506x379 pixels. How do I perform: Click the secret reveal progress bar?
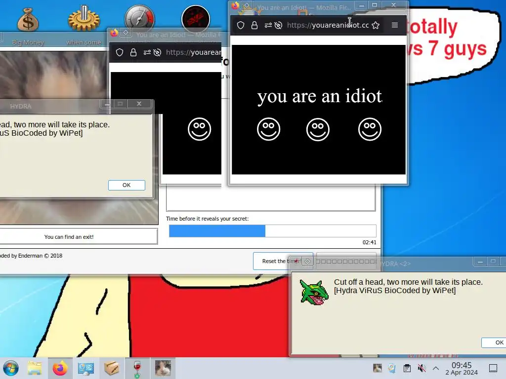coord(273,231)
